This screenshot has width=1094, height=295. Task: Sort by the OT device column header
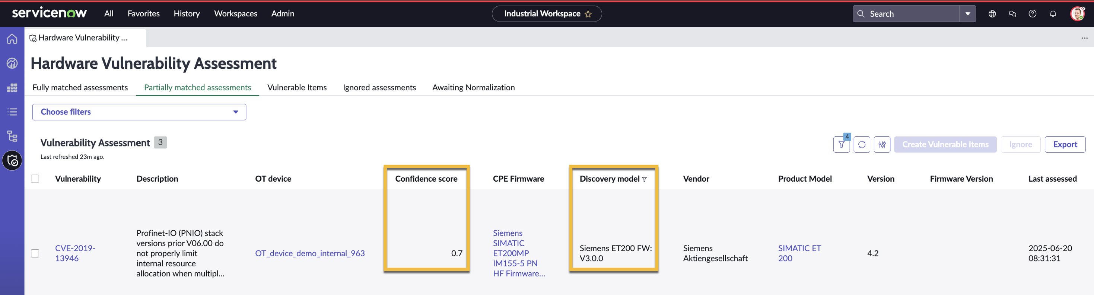pyautogui.click(x=273, y=178)
